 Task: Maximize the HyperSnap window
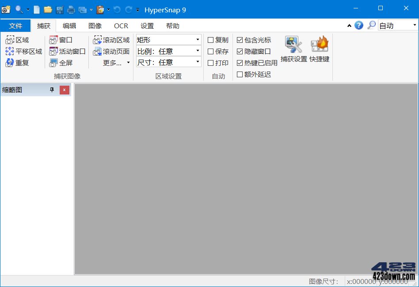381,8
